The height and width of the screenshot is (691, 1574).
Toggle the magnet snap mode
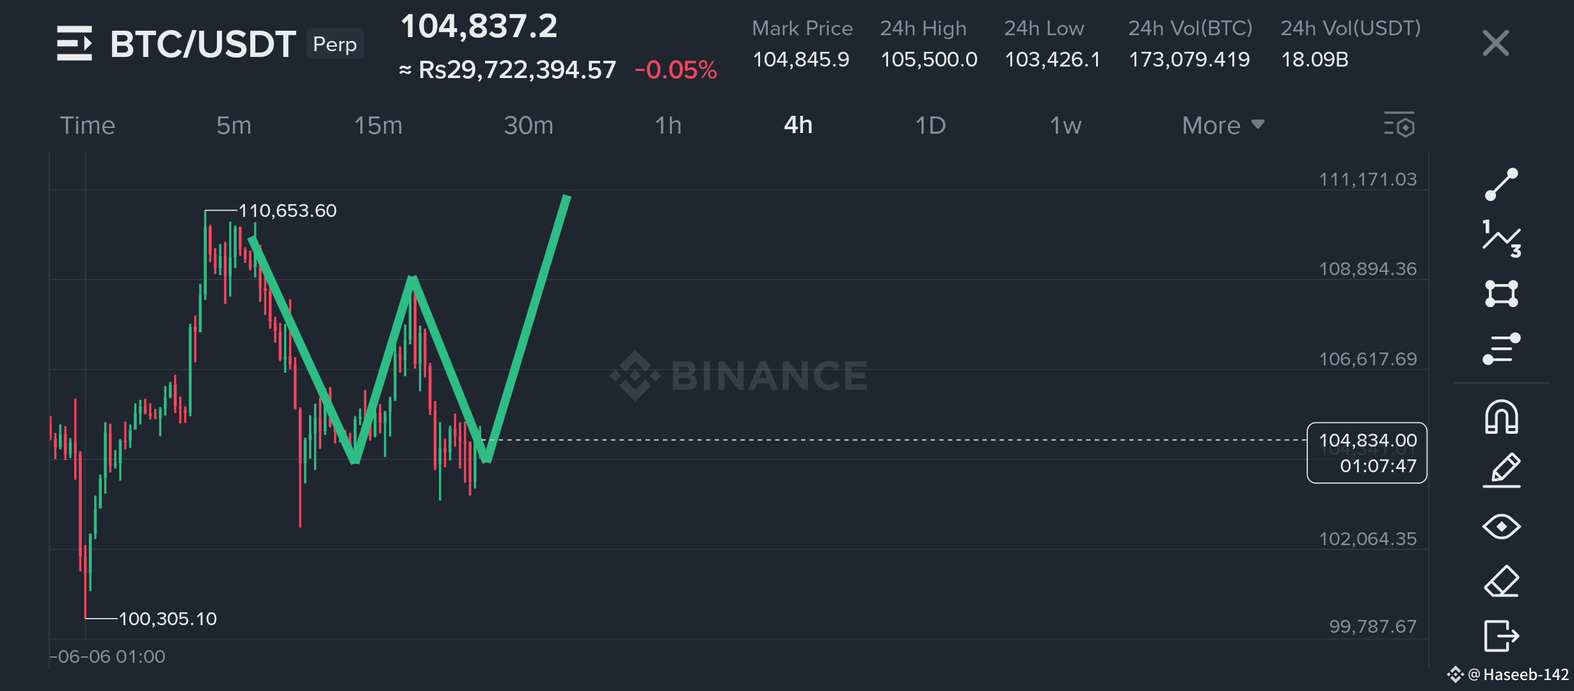pyautogui.click(x=1501, y=417)
